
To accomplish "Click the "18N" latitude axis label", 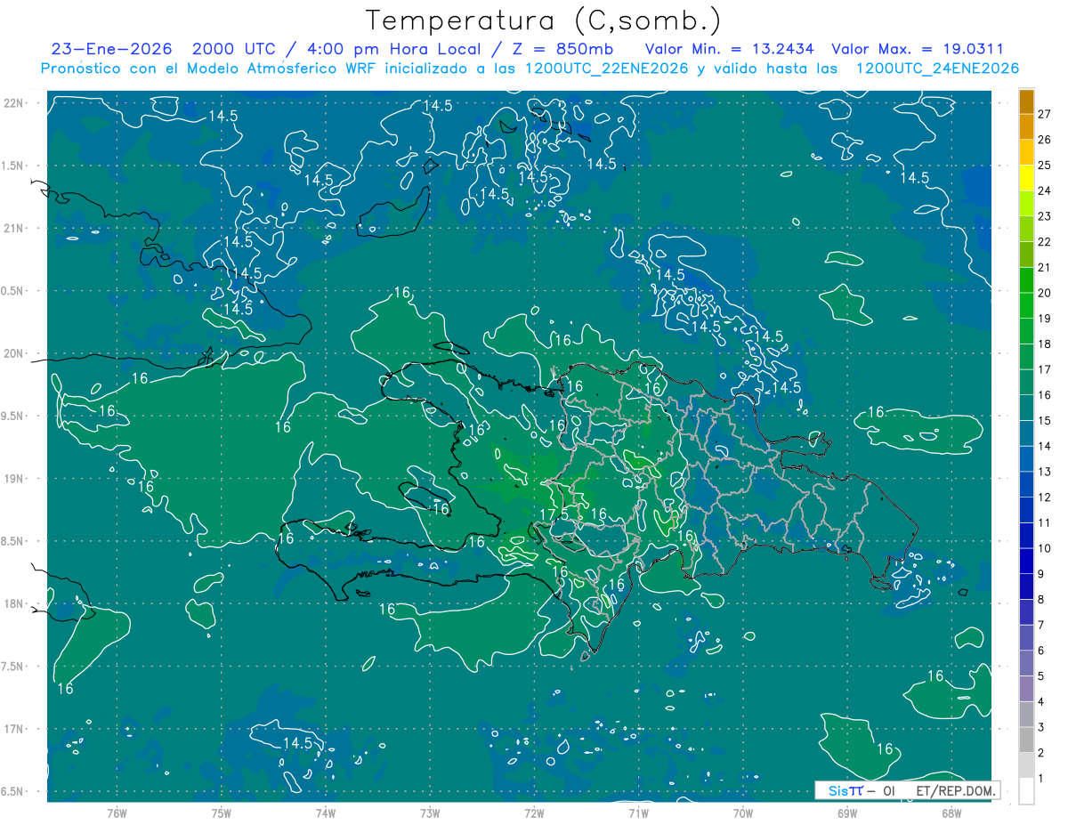I will pyautogui.click(x=15, y=603).
